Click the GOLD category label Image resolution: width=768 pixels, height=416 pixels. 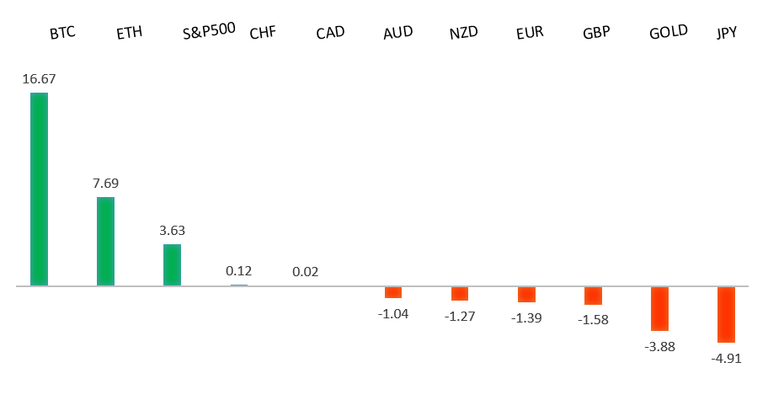point(669,32)
